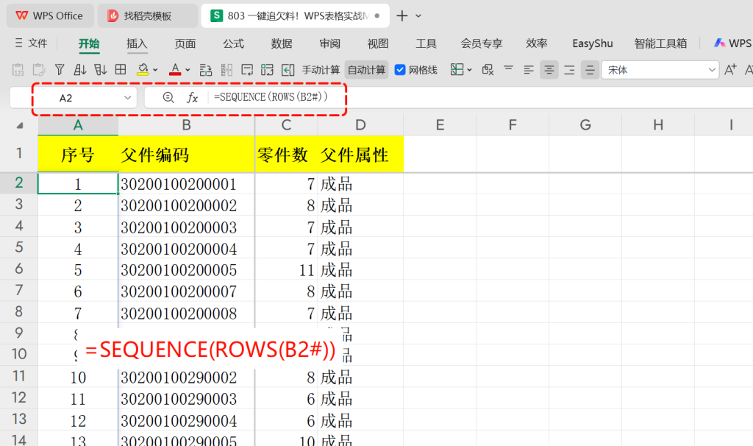The height and width of the screenshot is (446, 753).
Task: Click the plus button to create a new tab
Action: 402,16
